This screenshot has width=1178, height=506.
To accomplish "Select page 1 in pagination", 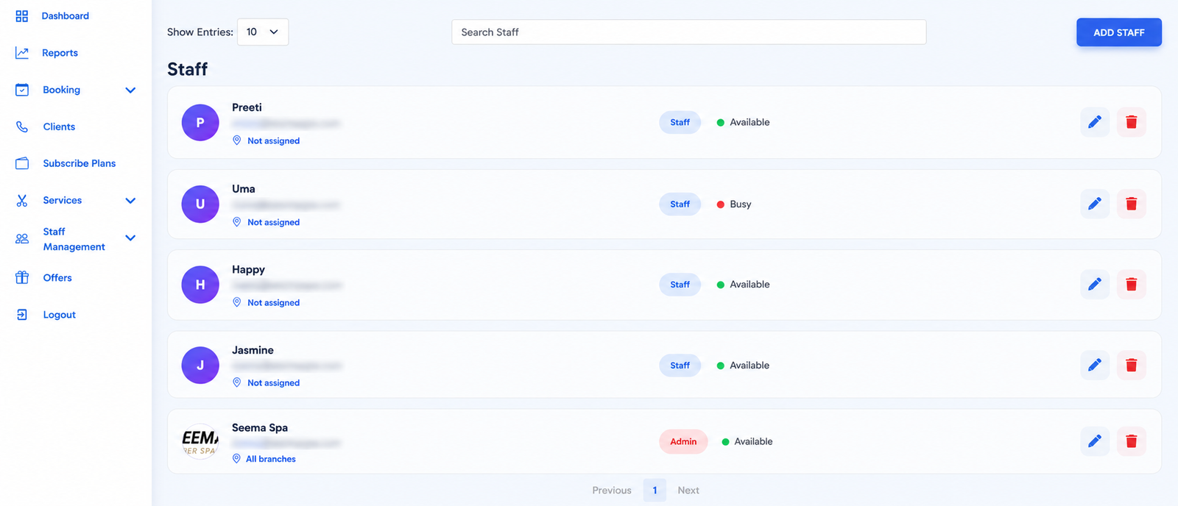I will (655, 491).
